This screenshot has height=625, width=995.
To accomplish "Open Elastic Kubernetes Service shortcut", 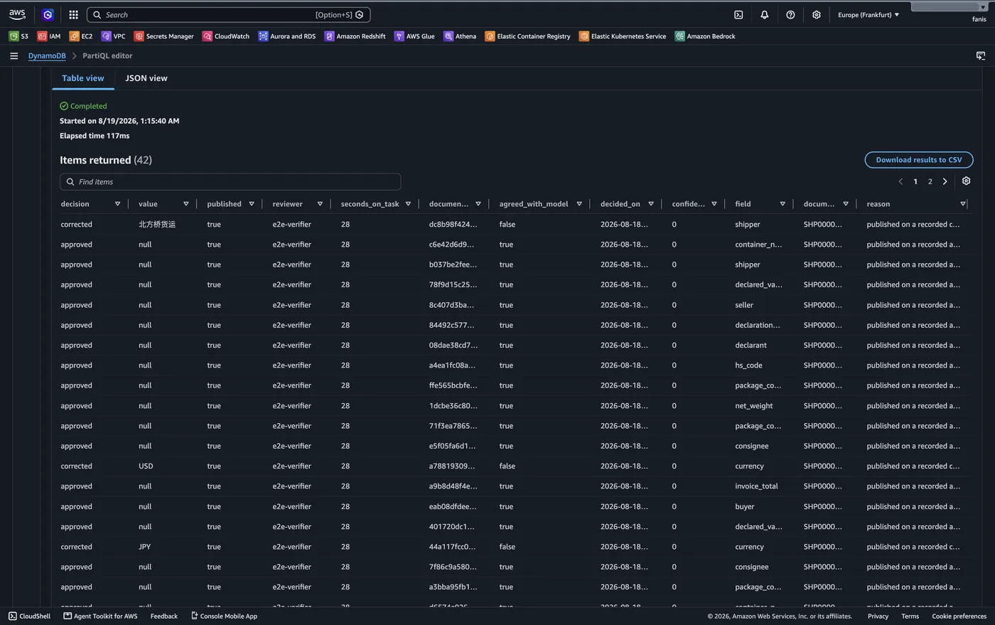I will tap(623, 36).
